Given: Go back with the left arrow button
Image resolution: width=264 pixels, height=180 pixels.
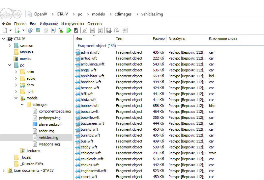Looking at the screenshot, I should (6, 14).
